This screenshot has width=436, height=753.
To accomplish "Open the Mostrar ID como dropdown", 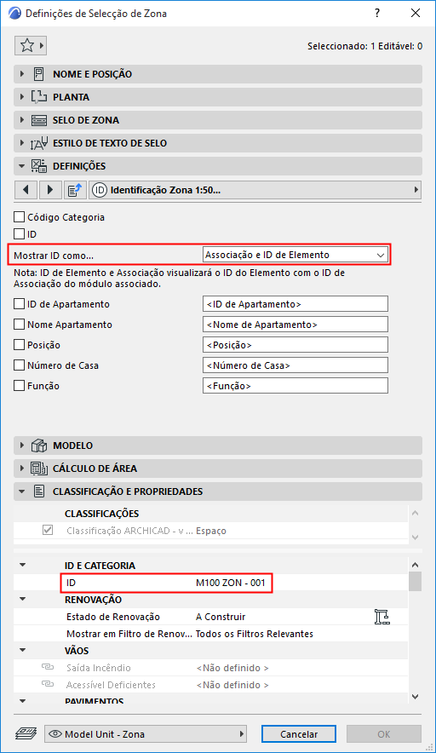I will pos(295,255).
